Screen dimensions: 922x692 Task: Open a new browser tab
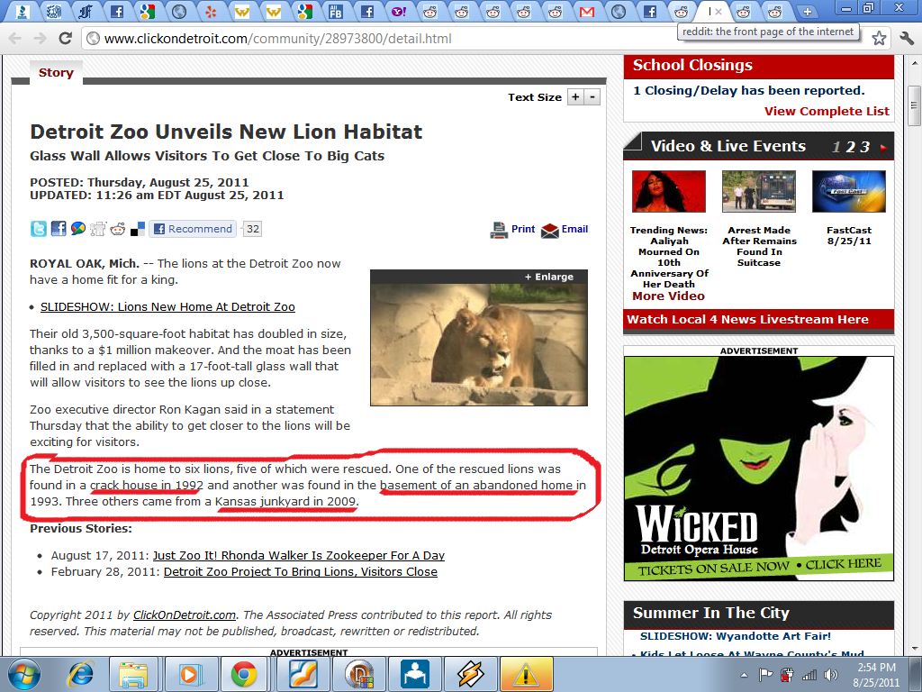[807, 11]
